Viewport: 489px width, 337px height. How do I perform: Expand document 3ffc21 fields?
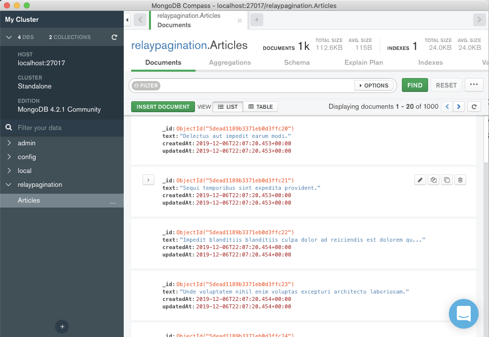[148, 180]
